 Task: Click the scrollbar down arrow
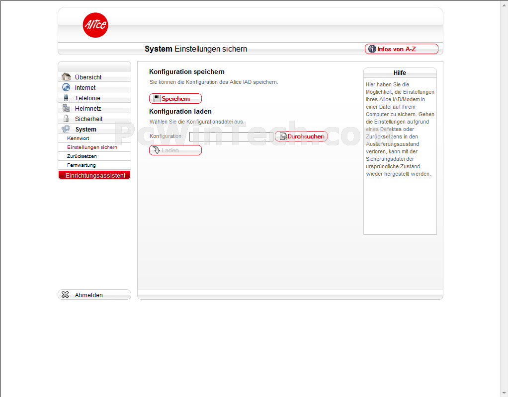pyautogui.click(x=504, y=393)
